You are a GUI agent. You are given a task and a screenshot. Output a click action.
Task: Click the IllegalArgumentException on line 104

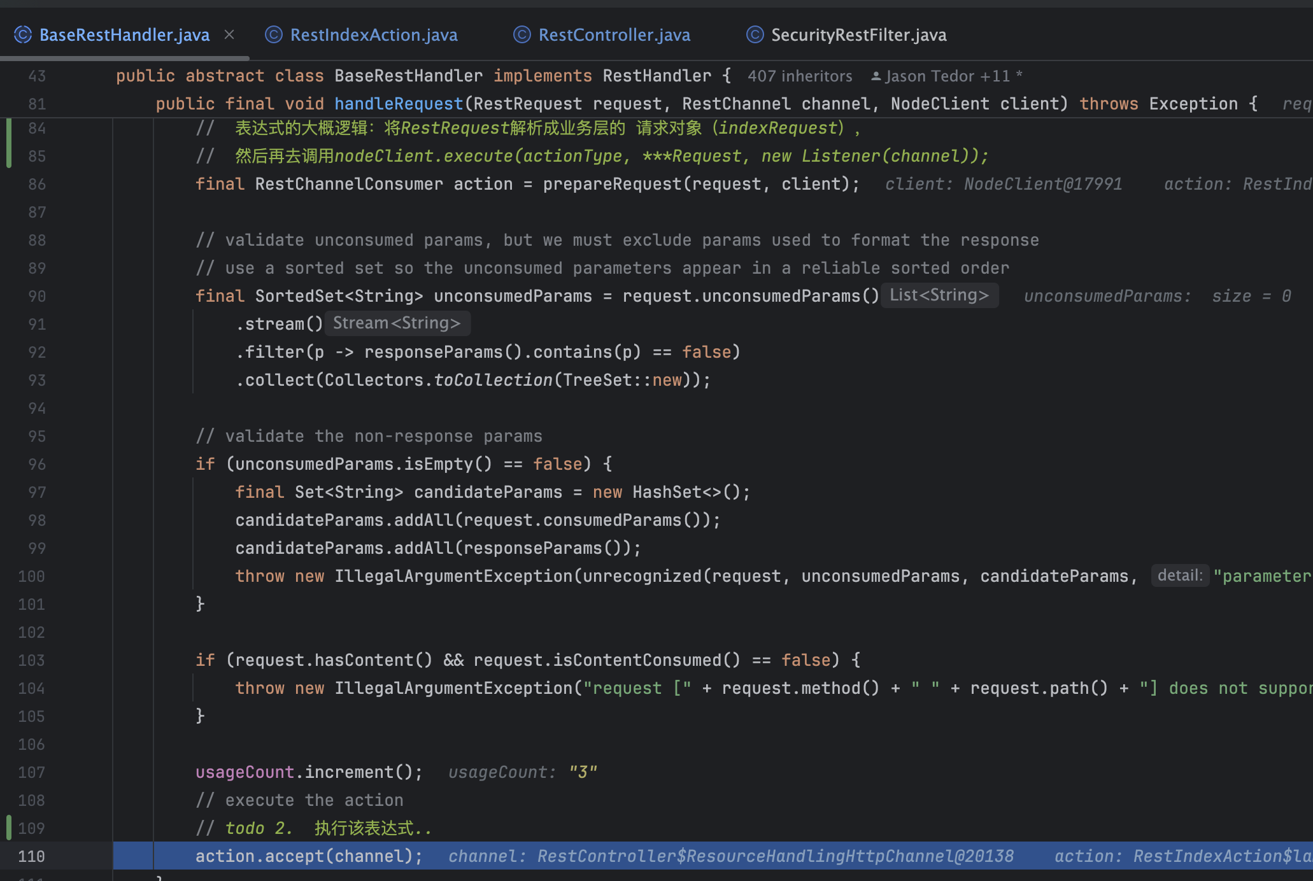pyautogui.click(x=454, y=688)
